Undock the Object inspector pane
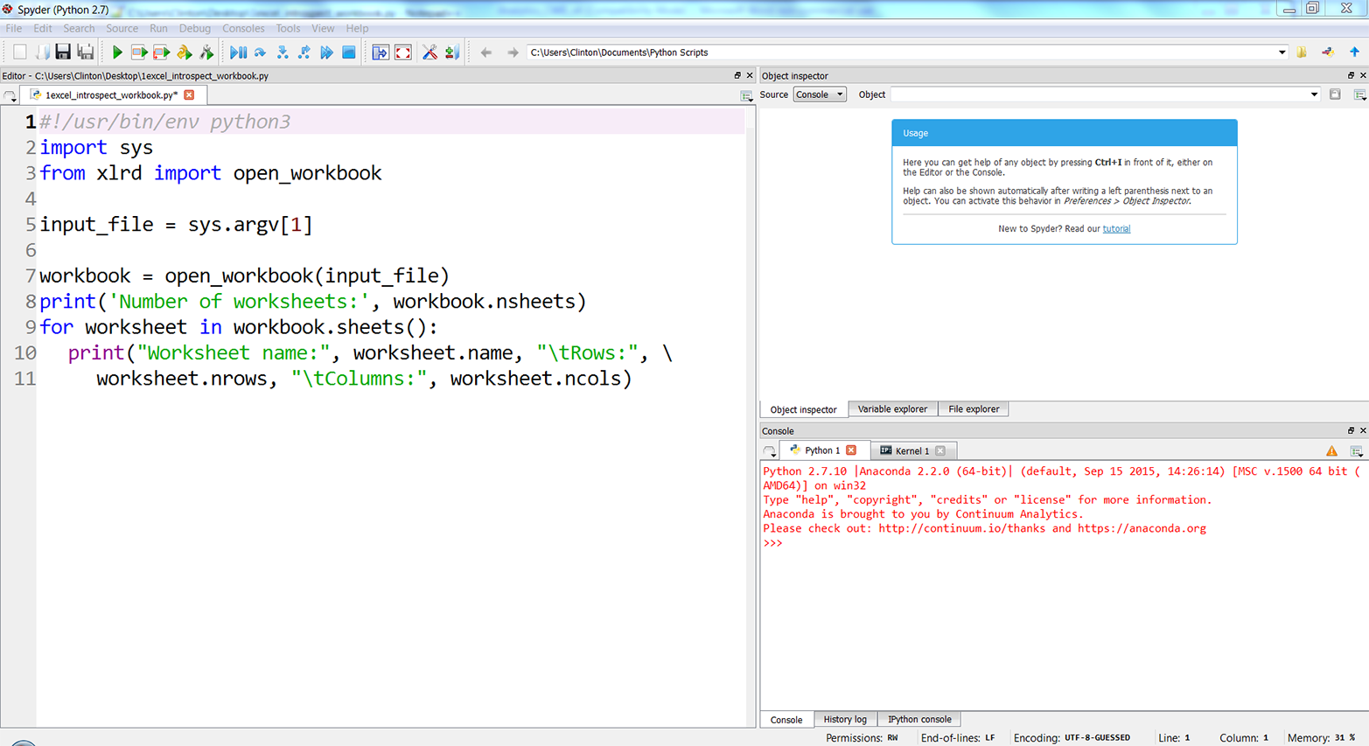Screen dimensions: 1369x746 (1352, 75)
